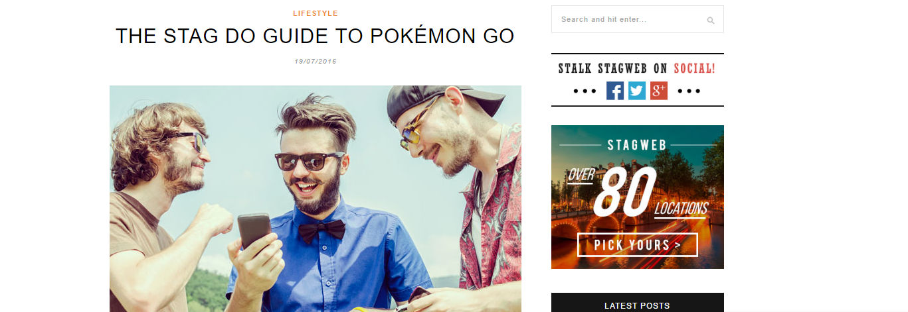
Task: Open the Lifestyle category link
Action: click(316, 13)
